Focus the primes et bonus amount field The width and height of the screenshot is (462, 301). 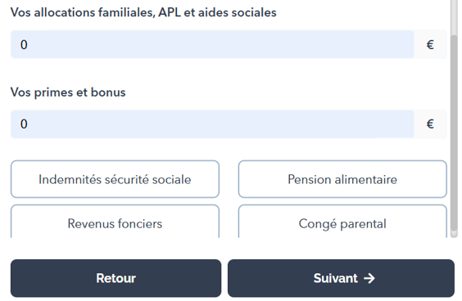tap(212, 124)
